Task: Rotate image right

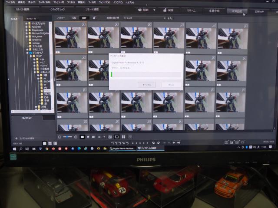Action: click(158, 143)
